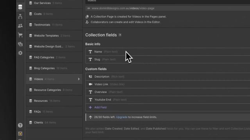250x140 pixels.
Task: Click the Collection fields heading
Action: [x=101, y=35]
